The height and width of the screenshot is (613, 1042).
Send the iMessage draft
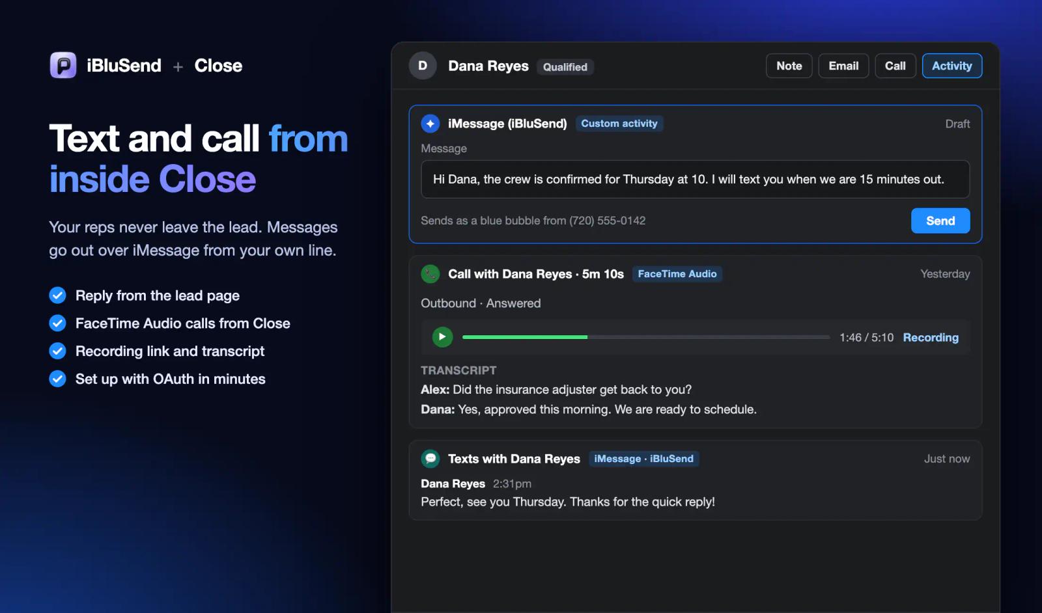click(940, 221)
